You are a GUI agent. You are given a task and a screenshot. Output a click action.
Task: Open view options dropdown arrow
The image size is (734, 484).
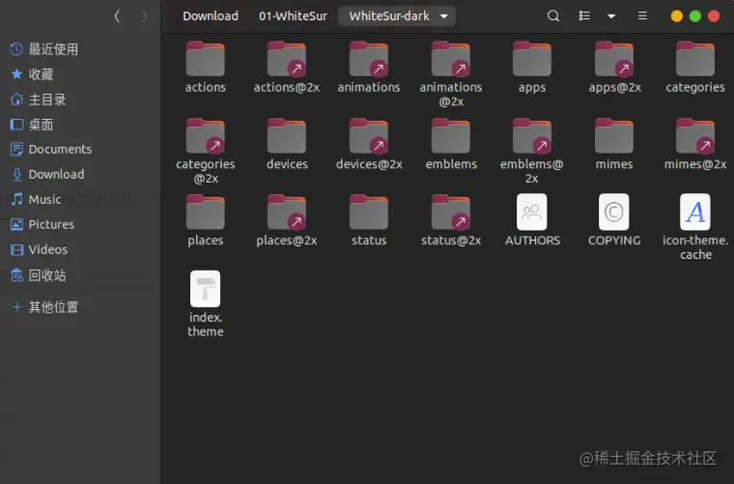click(x=611, y=15)
